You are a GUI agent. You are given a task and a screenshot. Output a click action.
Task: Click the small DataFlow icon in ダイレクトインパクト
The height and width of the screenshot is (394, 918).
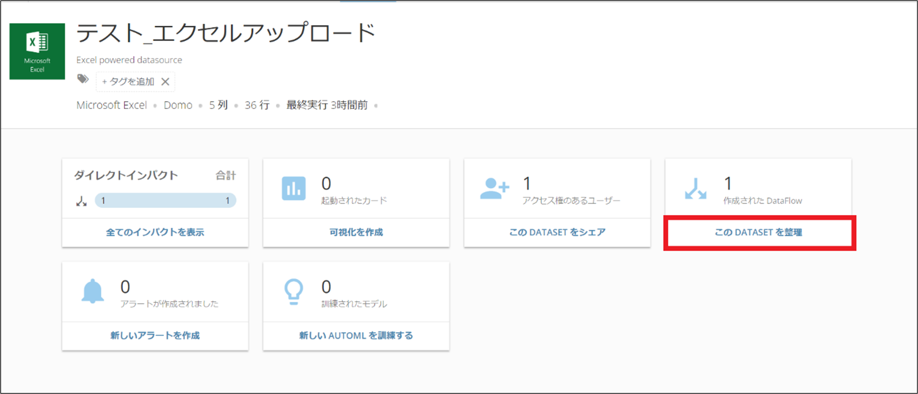click(x=81, y=201)
